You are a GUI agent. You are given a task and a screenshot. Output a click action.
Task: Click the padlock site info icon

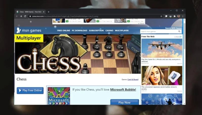point(30,16)
